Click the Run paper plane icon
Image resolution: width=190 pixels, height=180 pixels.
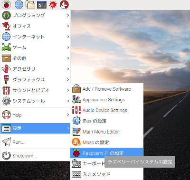coord(6,142)
